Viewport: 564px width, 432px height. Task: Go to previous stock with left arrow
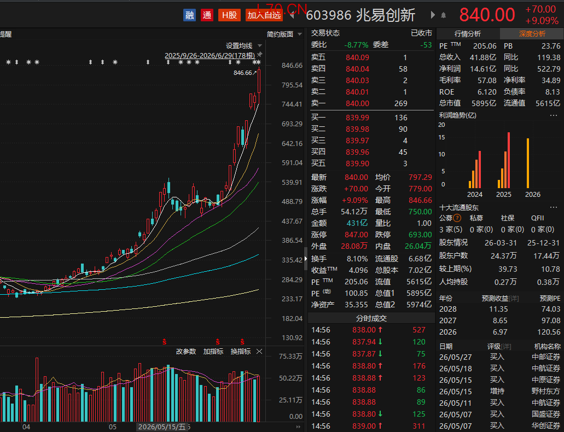click(x=293, y=15)
